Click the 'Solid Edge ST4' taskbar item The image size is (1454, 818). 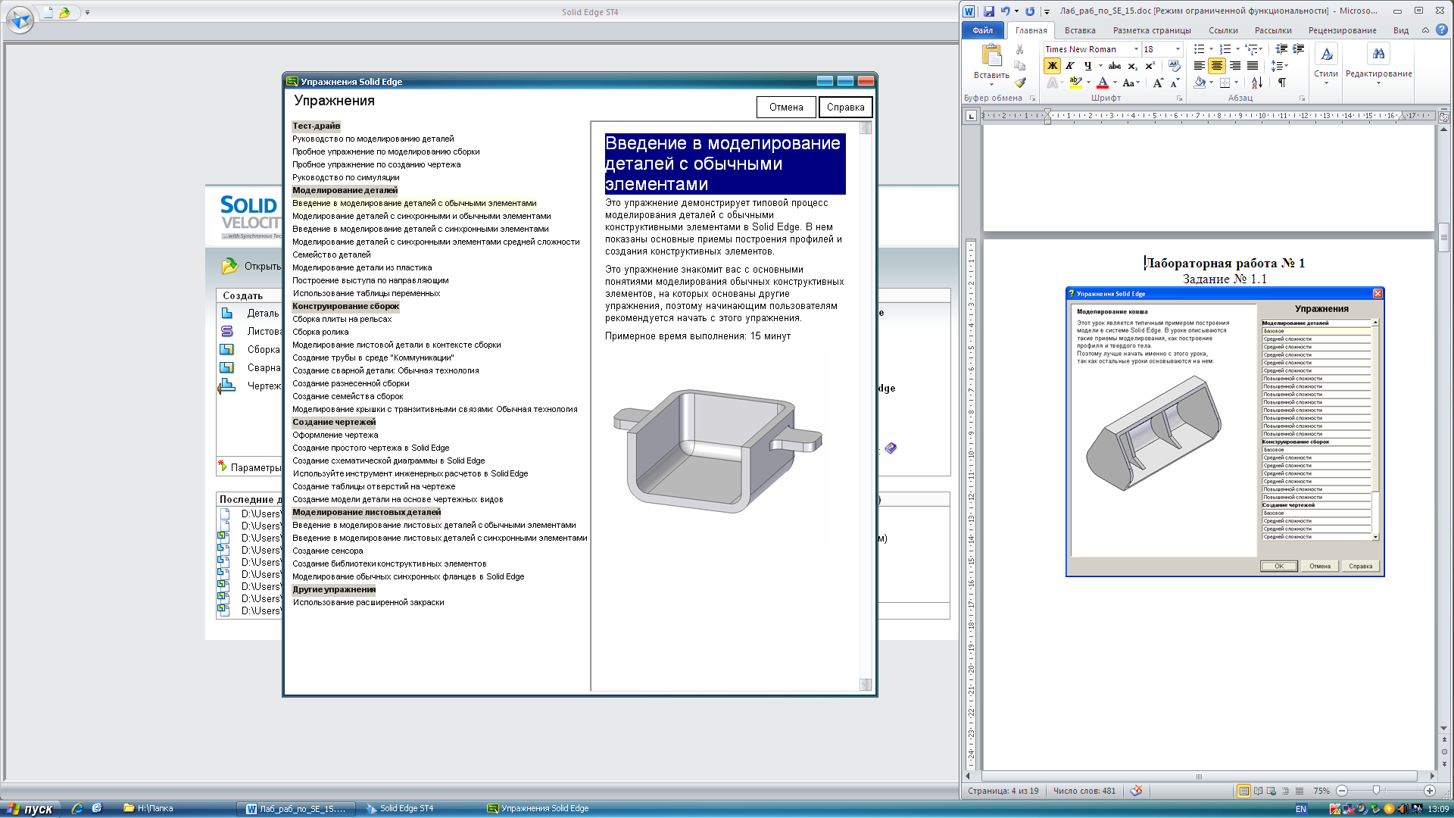click(407, 808)
